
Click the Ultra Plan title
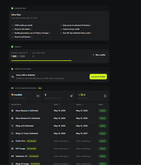(16, 15)
